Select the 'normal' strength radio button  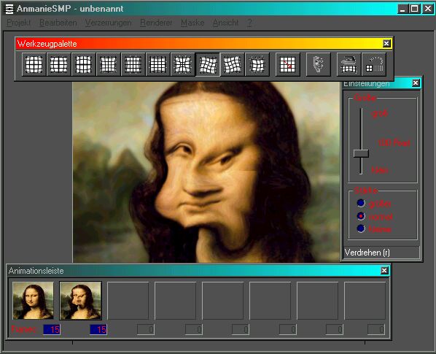[x=361, y=216]
